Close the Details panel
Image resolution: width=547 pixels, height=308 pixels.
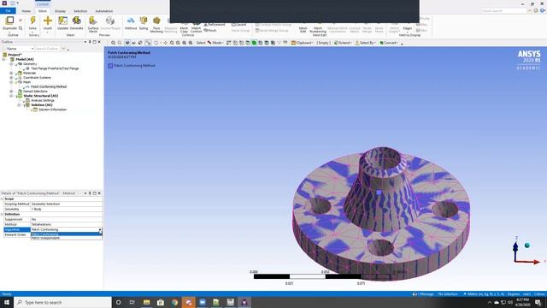(99, 193)
